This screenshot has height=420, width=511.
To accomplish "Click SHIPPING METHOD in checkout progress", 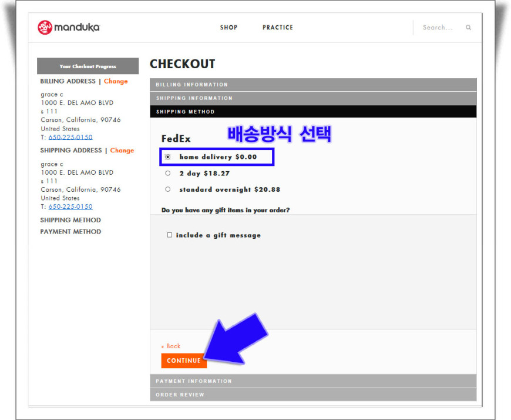I will pos(70,220).
